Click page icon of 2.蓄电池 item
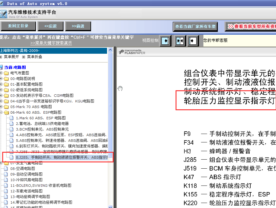The image size is (276, 208). (12, 123)
